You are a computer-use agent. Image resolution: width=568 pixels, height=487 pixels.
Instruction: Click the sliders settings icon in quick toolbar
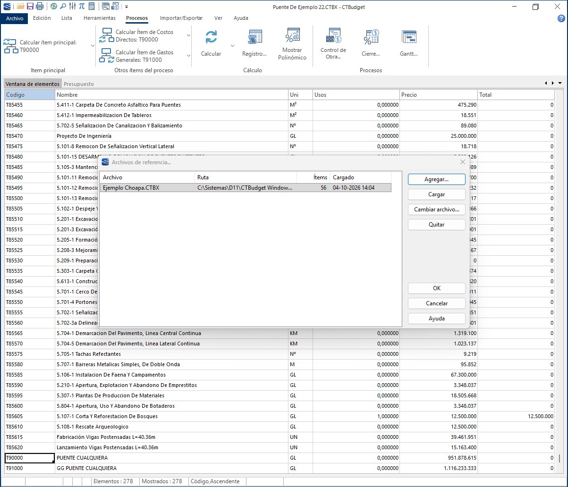coord(72,7)
